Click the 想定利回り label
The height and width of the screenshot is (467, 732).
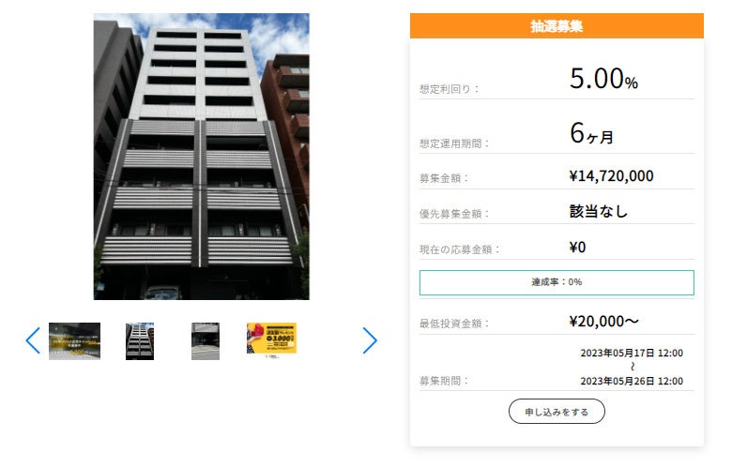tap(450, 89)
